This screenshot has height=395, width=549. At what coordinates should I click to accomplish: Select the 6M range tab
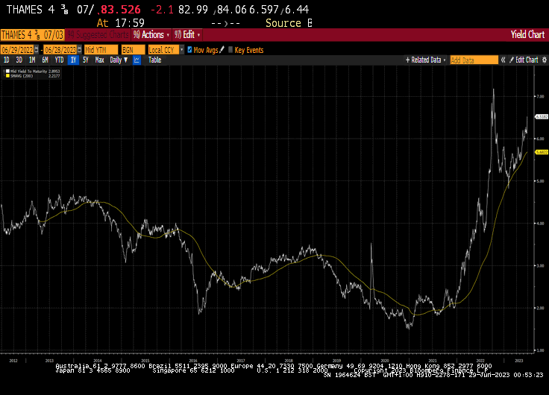click(46, 60)
